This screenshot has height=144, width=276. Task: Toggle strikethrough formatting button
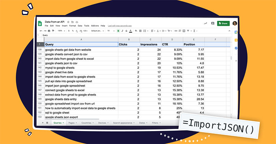pyautogui.click(x=127, y=31)
